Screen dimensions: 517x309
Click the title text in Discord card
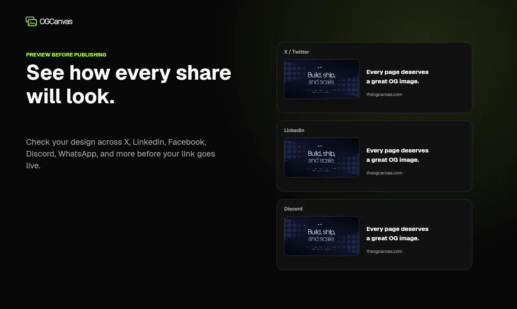point(397,233)
